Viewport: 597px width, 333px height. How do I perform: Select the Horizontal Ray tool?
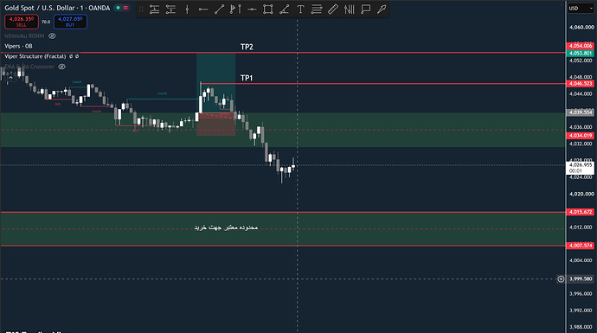[203, 10]
